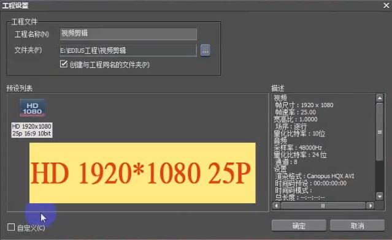Select preset label HD 1920x1080 25p 16:9 10bit

click(x=32, y=130)
